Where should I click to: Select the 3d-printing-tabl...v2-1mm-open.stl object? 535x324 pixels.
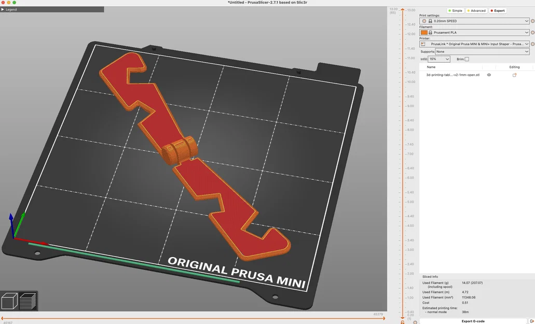(x=453, y=75)
